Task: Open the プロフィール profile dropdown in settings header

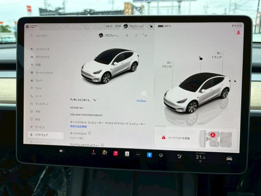Action: (x=109, y=36)
